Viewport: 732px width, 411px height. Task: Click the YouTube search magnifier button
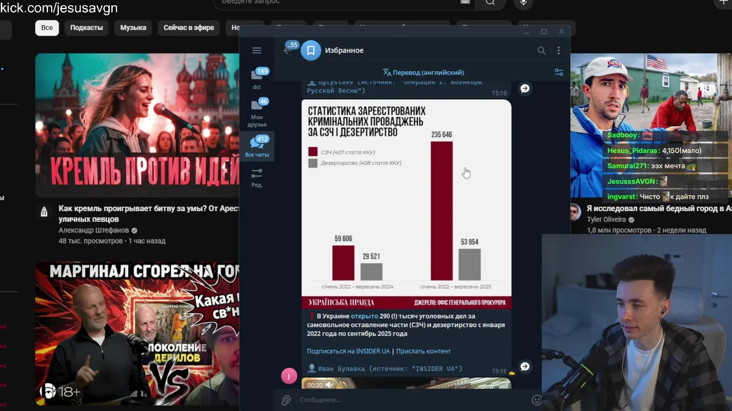click(490, 2)
